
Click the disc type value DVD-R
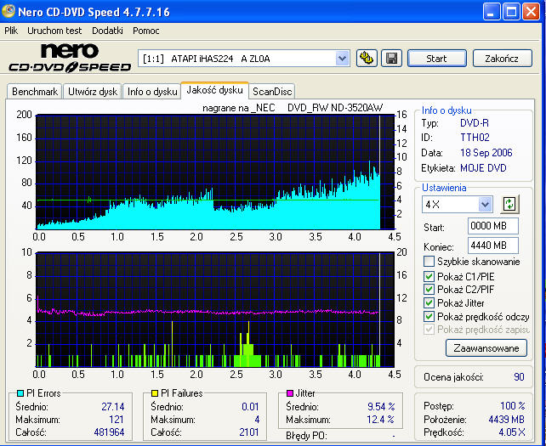point(475,123)
